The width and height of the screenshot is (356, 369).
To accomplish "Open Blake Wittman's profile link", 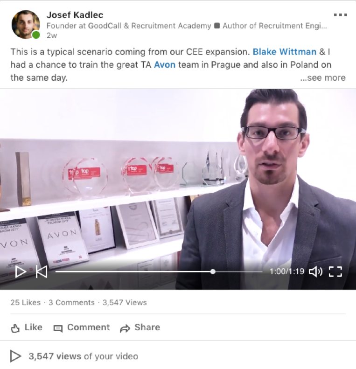I will (x=285, y=52).
